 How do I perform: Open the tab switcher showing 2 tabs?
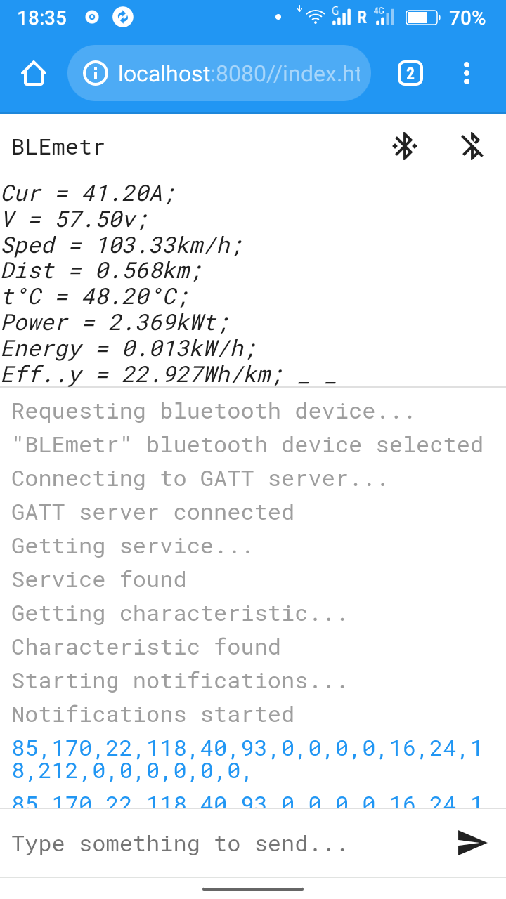click(x=410, y=73)
